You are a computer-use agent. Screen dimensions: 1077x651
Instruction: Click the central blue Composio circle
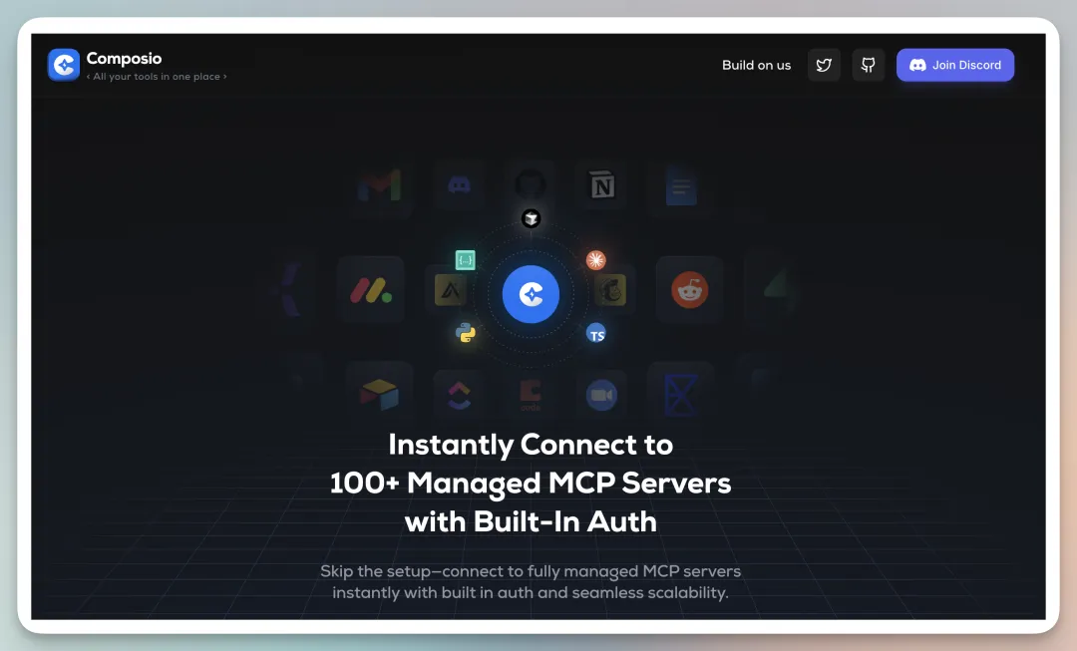pyautogui.click(x=531, y=295)
